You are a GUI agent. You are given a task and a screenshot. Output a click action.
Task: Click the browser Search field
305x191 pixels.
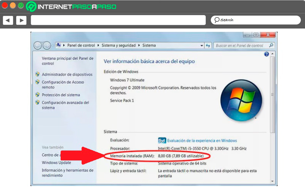256,20
